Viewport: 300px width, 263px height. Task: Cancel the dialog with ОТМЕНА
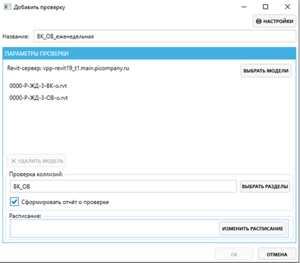[x=277, y=254]
